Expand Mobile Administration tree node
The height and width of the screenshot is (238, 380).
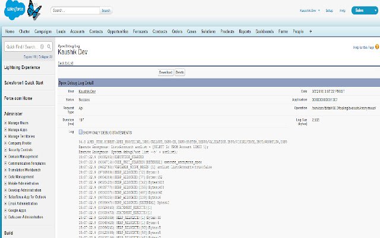point(5,183)
